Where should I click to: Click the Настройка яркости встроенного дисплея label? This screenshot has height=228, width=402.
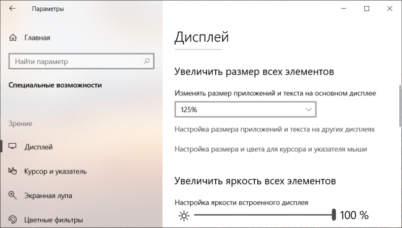(241, 203)
